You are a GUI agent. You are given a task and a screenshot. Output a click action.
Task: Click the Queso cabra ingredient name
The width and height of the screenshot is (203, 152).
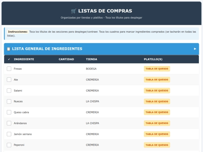(21, 112)
